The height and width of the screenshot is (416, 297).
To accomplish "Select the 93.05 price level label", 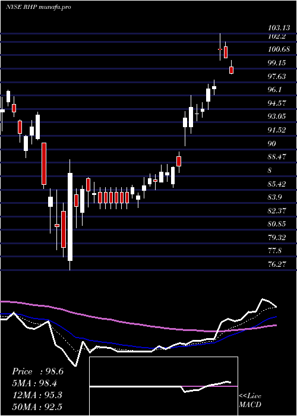I will pyautogui.click(x=277, y=116).
